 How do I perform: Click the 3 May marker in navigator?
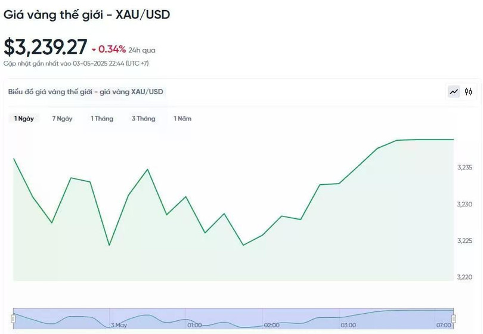pyautogui.click(x=119, y=325)
